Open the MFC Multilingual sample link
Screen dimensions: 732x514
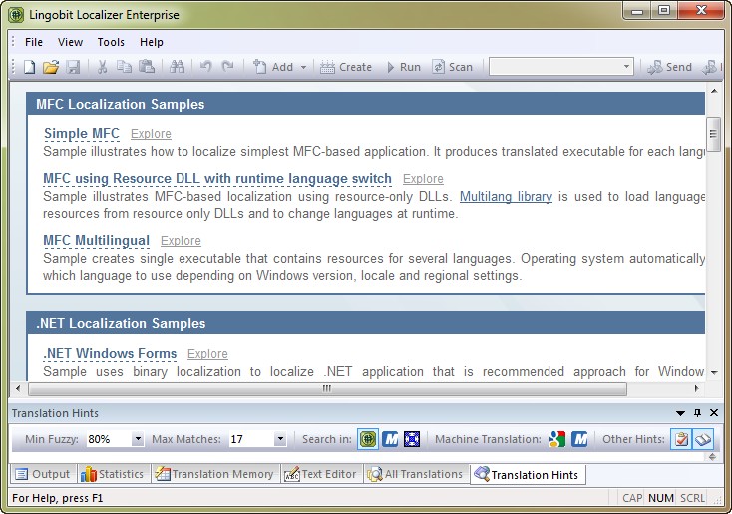[96, 240]
